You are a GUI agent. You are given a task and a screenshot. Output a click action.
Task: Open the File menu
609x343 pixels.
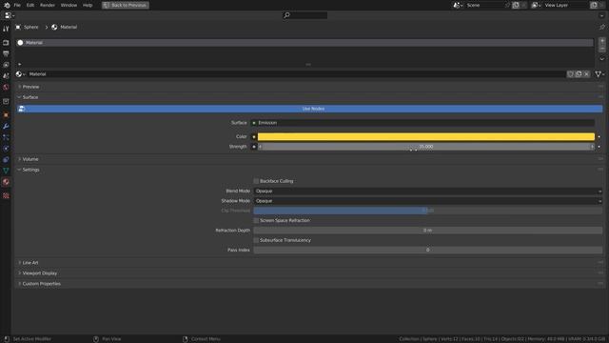(x=17, y=5)
